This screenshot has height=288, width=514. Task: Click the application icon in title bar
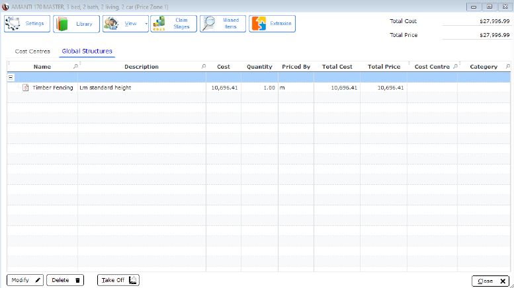coord(5,7)
